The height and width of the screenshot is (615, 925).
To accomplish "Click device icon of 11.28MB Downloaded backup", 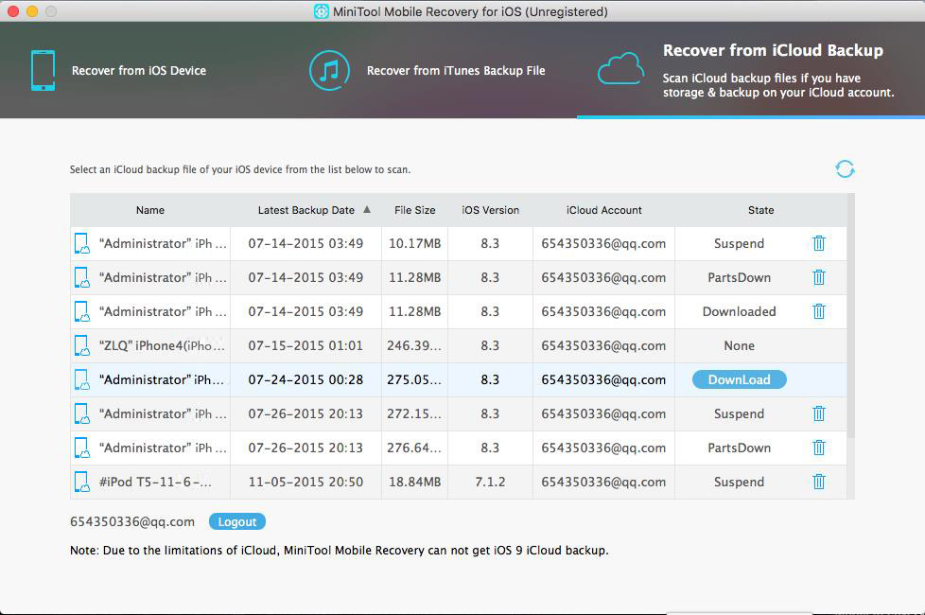I will pos(82,311).
